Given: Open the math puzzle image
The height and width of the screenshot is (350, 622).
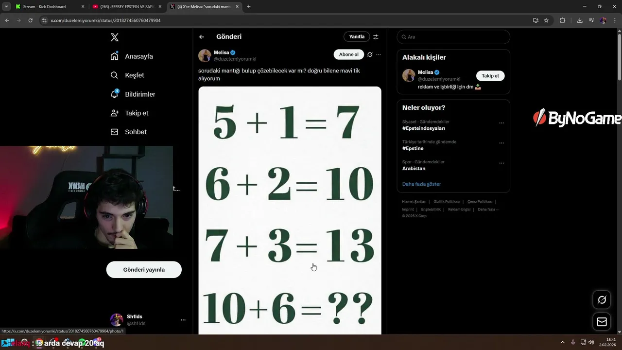Looking at the screenshot, I should 290,210.
